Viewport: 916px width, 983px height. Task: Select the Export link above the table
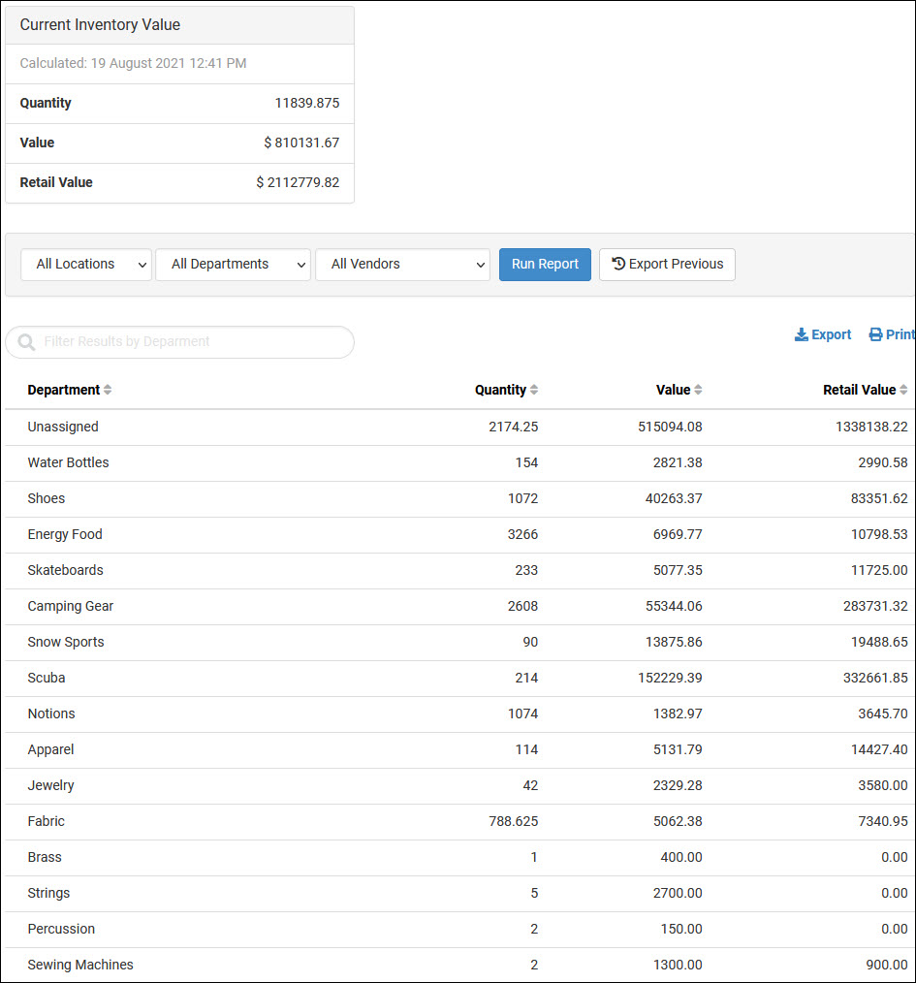coord(823,334)
